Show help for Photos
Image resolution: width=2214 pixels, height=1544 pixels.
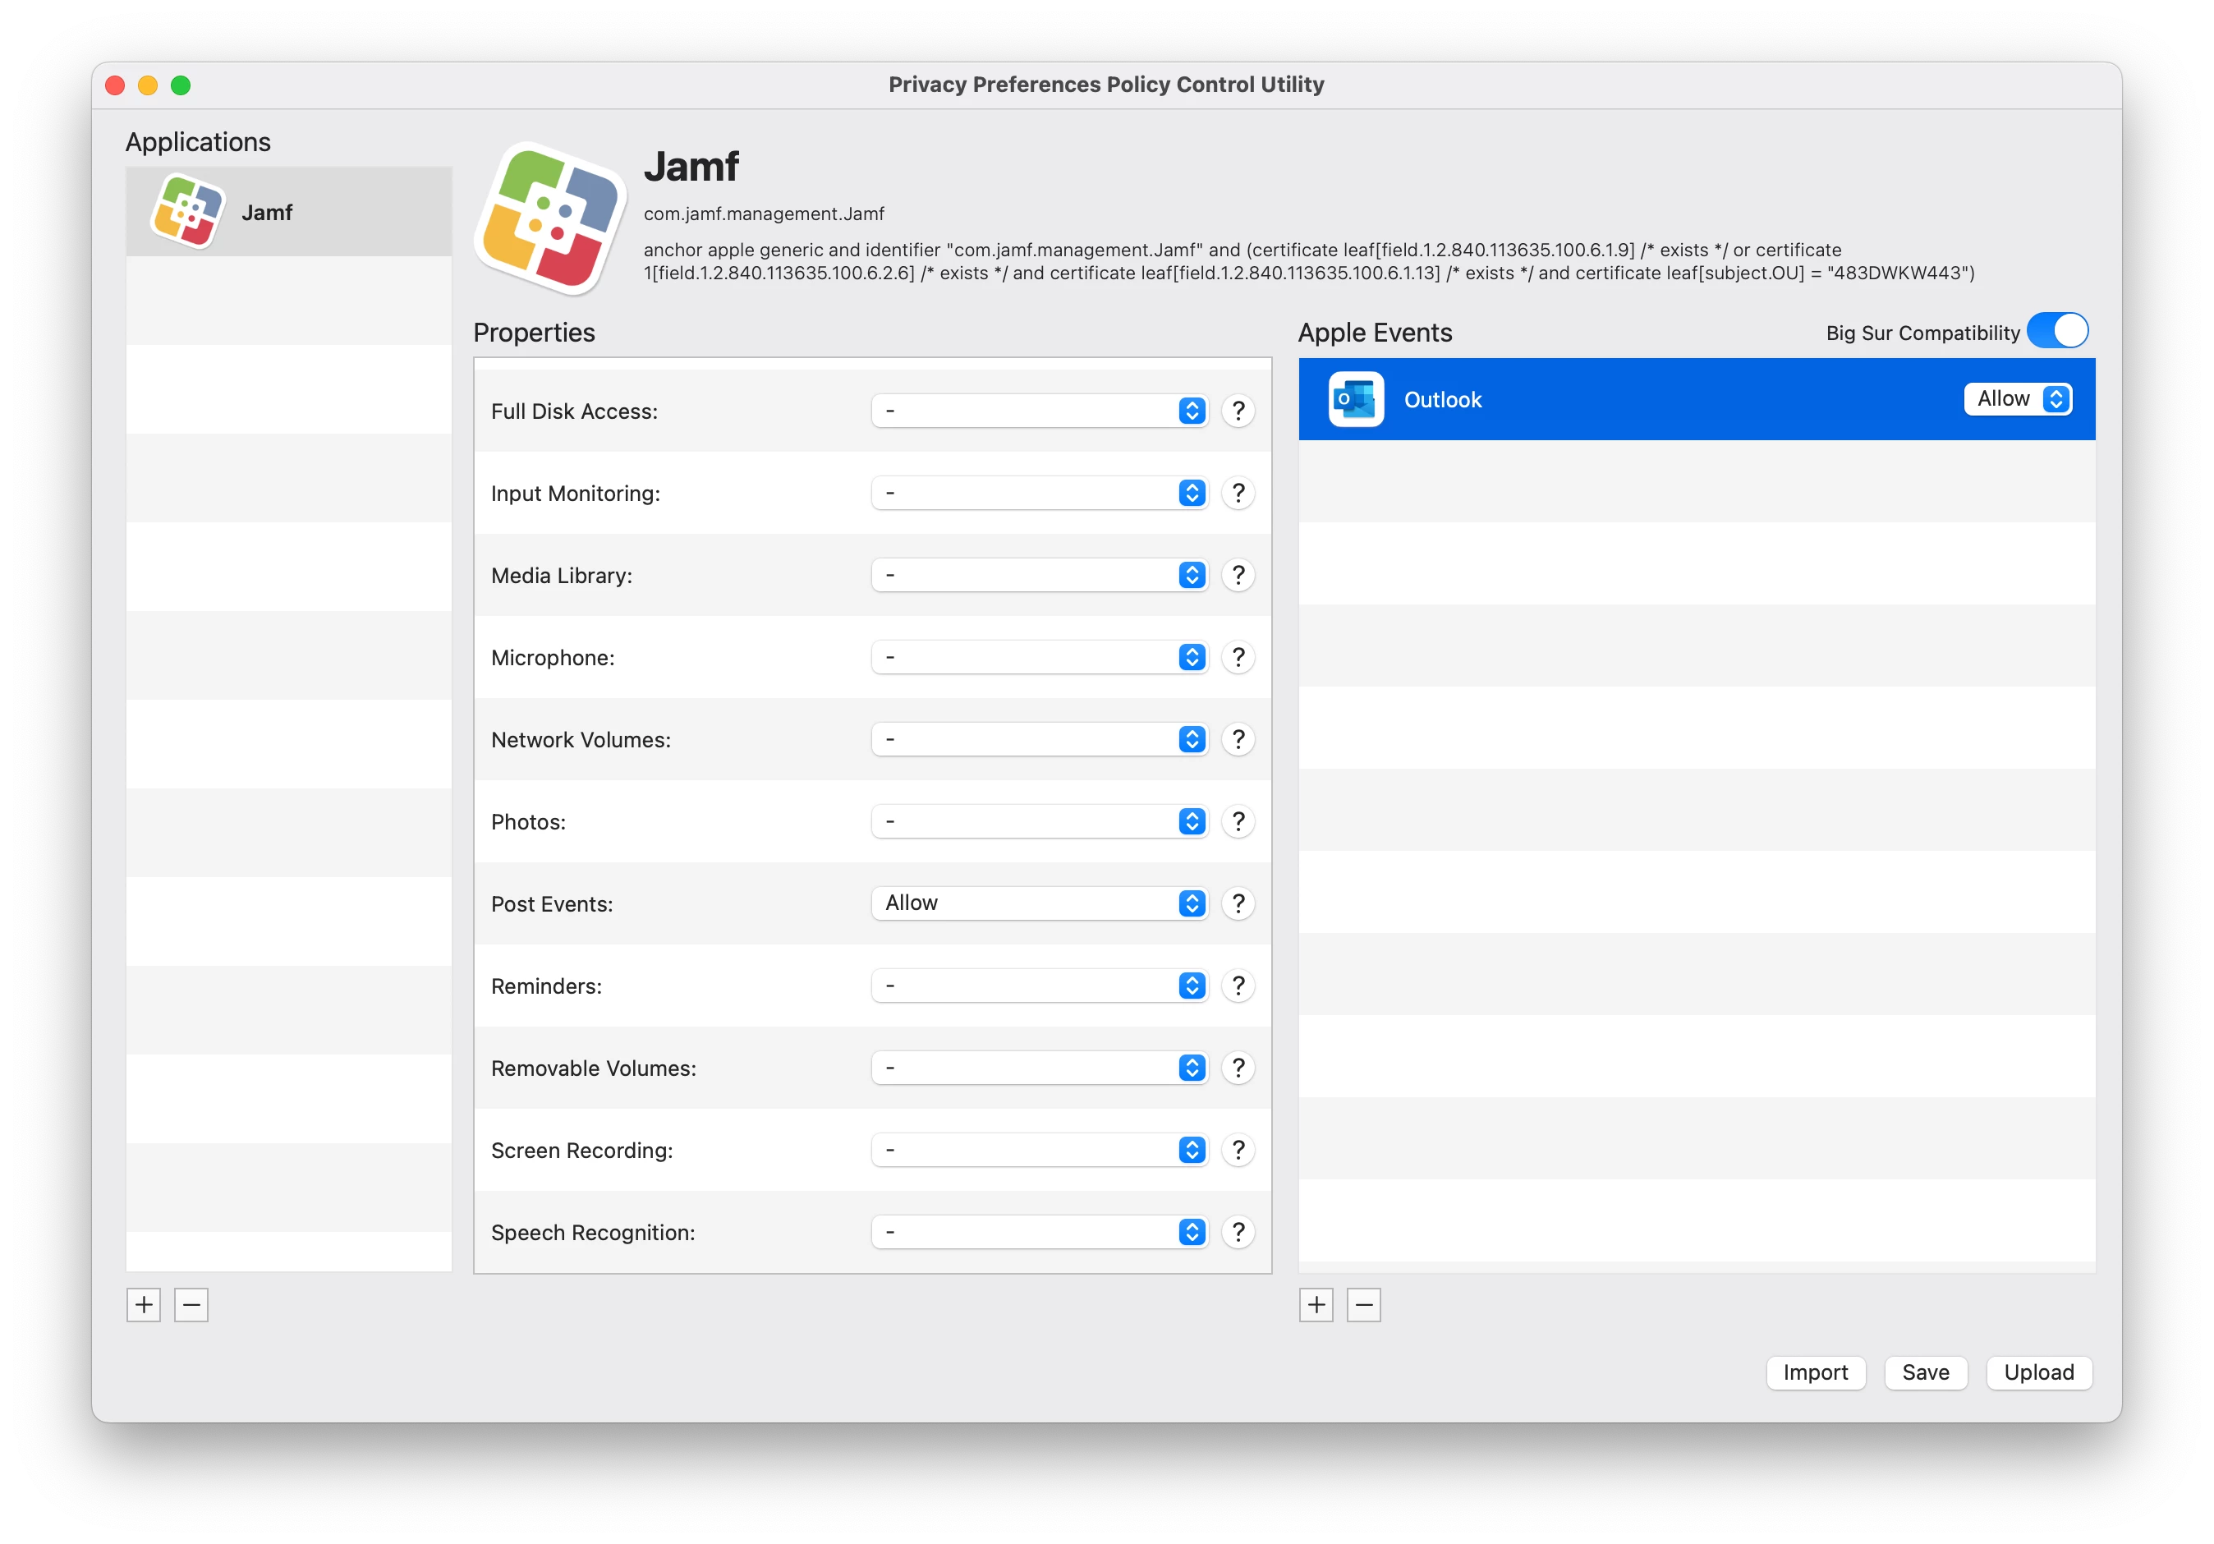pos(1238,821)
